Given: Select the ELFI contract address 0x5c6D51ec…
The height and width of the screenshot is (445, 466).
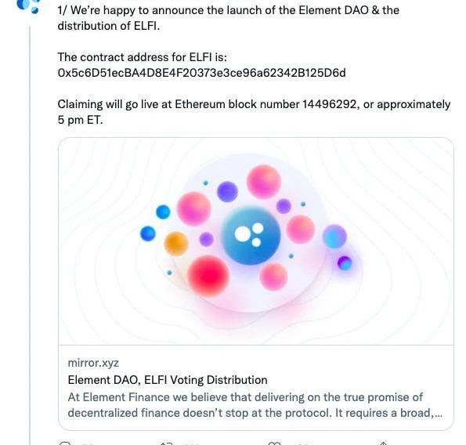Looking at the screenshot, I should pos(201,73).
